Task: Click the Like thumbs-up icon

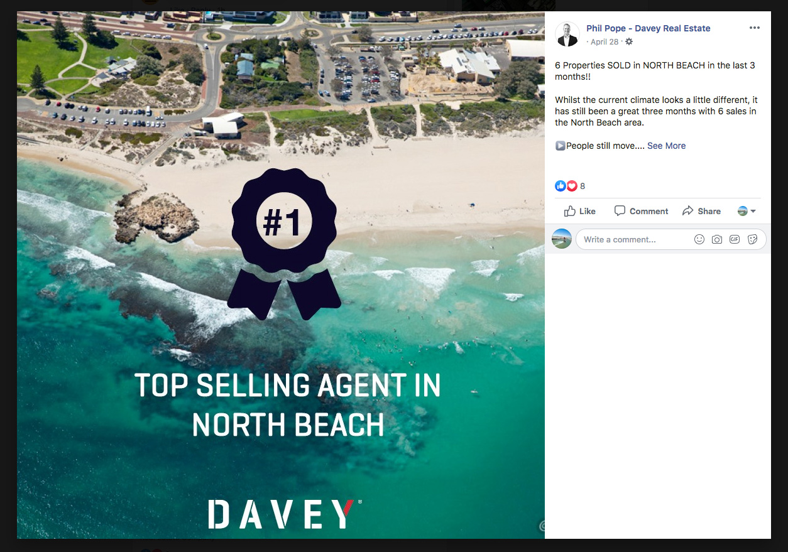Action: click(x=570, y=211)
